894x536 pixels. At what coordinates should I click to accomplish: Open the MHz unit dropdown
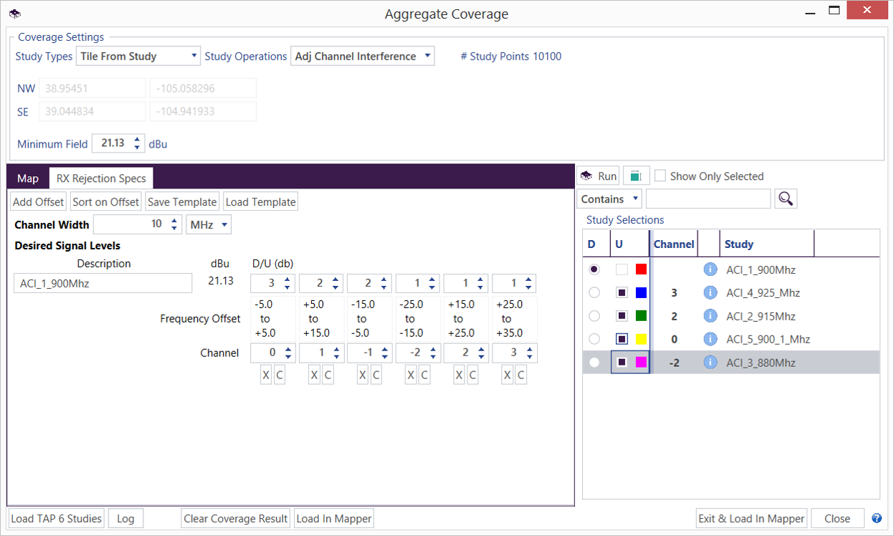(209, 225)
